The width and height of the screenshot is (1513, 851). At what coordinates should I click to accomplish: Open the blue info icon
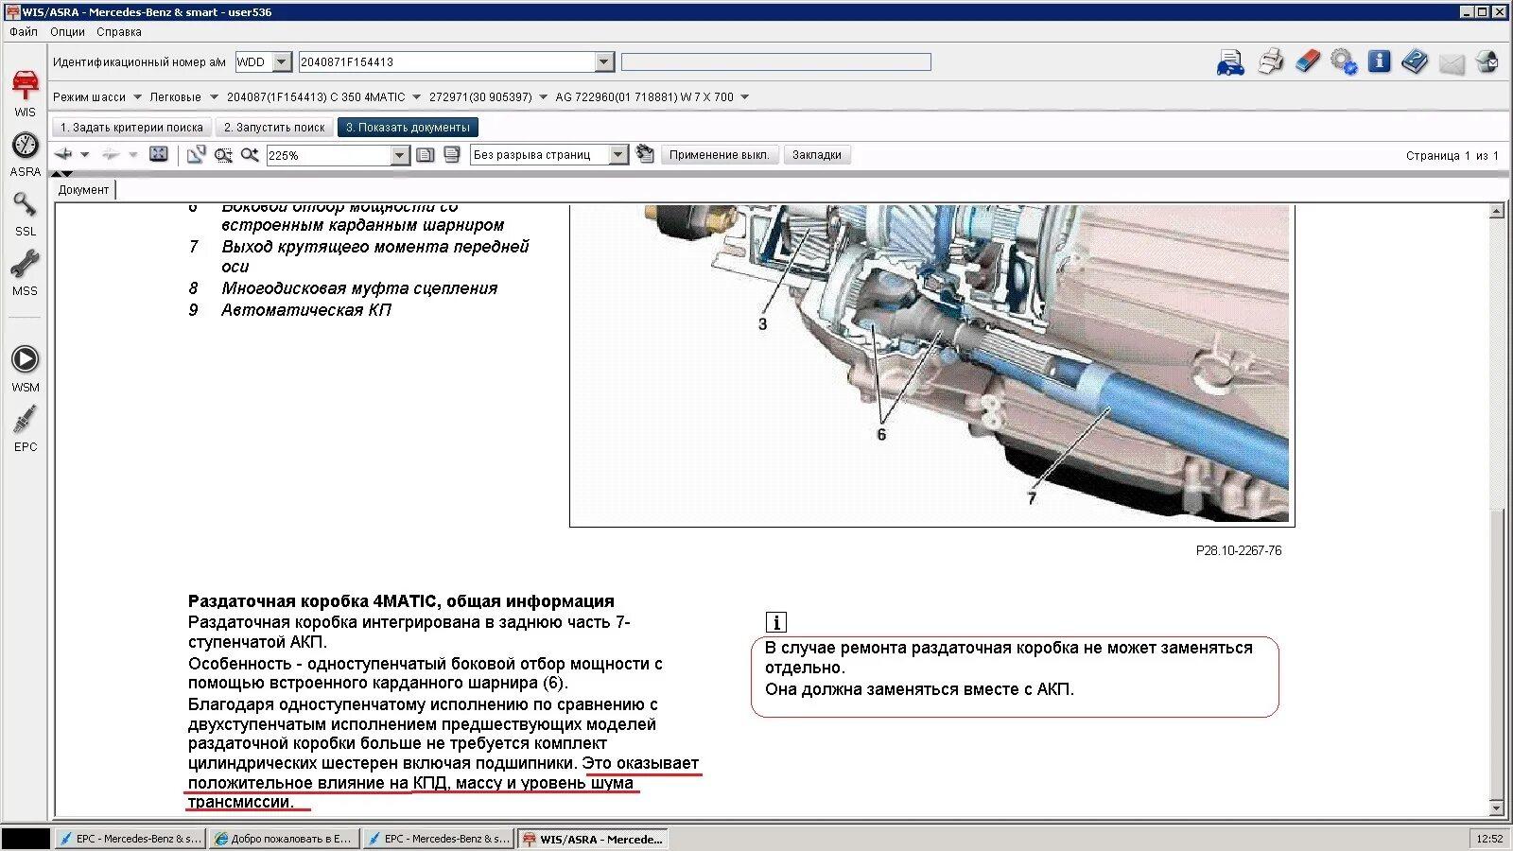coord(1380,62)
